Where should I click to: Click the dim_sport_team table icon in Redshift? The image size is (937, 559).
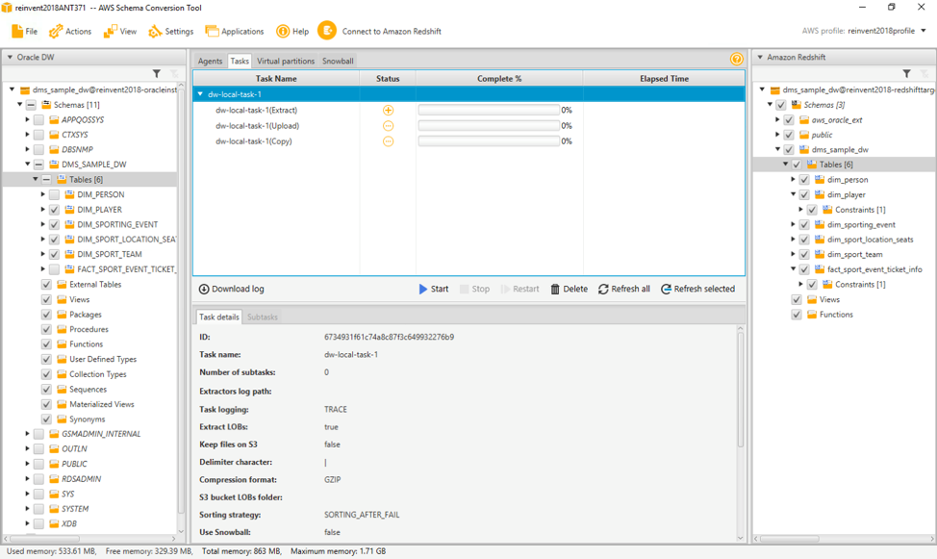click(x=820, y=254)
